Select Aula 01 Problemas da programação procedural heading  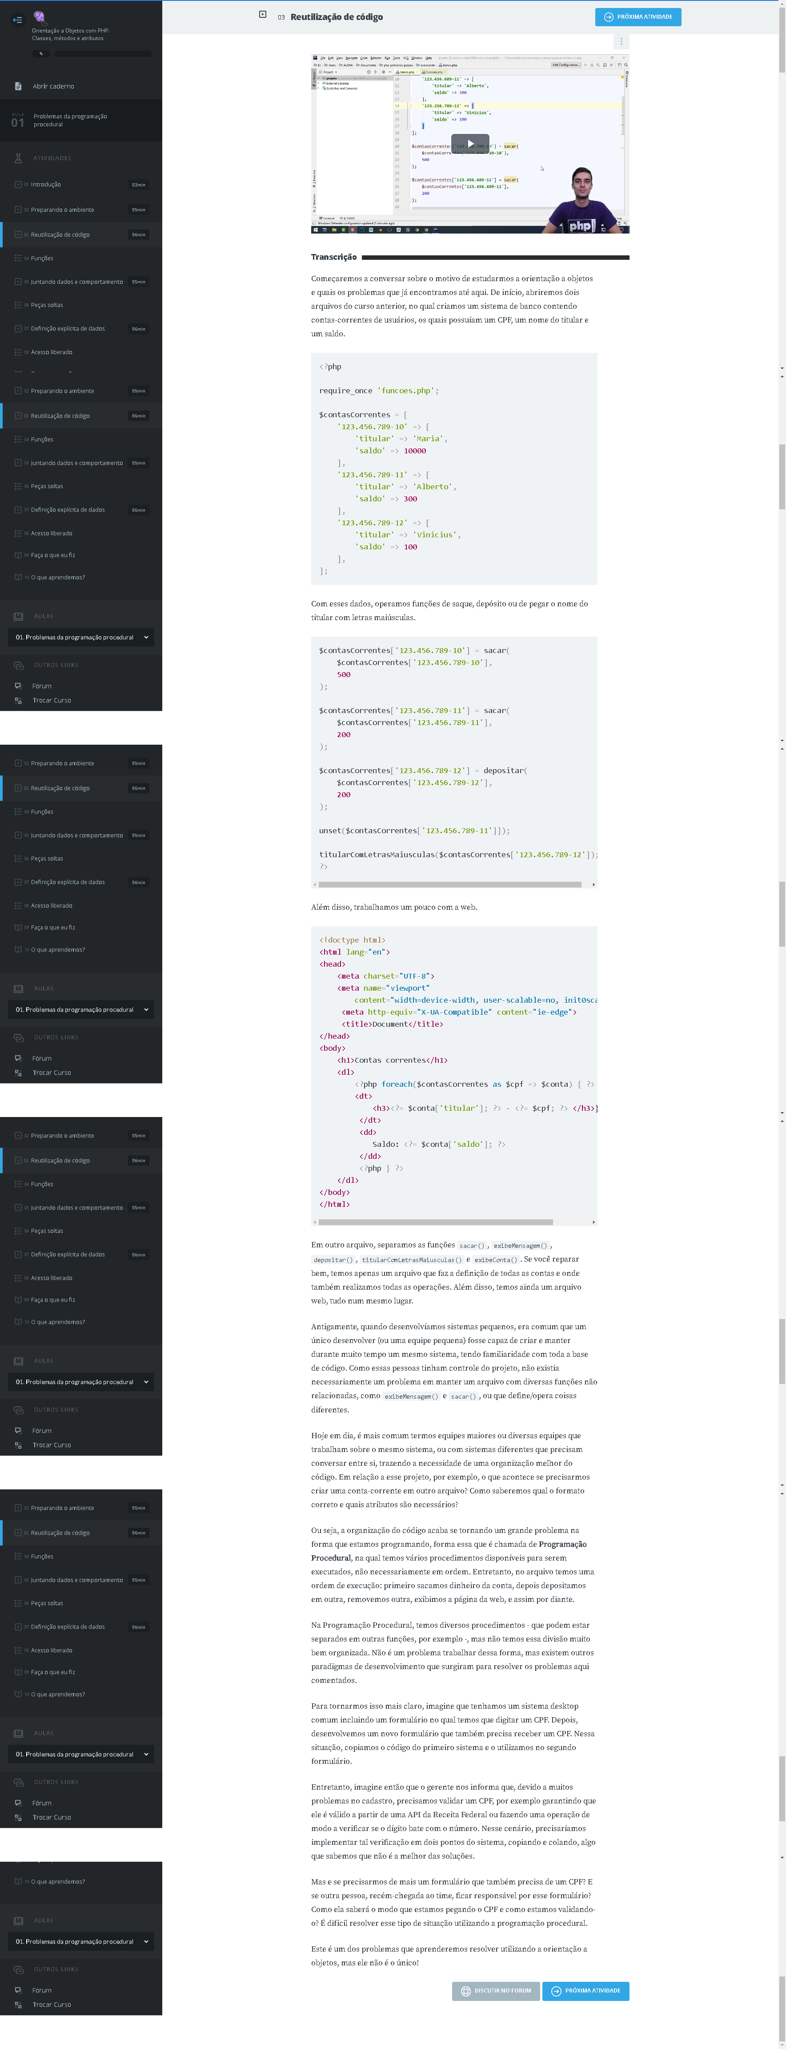70,120
